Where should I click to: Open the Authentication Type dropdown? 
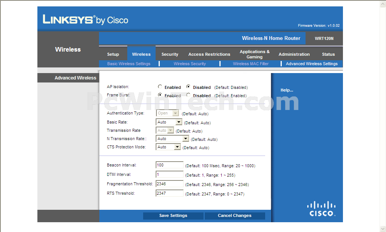point(167,113)
